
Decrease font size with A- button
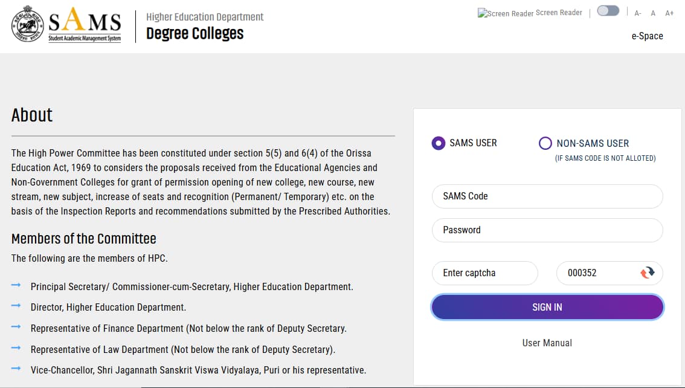(638, 13)
